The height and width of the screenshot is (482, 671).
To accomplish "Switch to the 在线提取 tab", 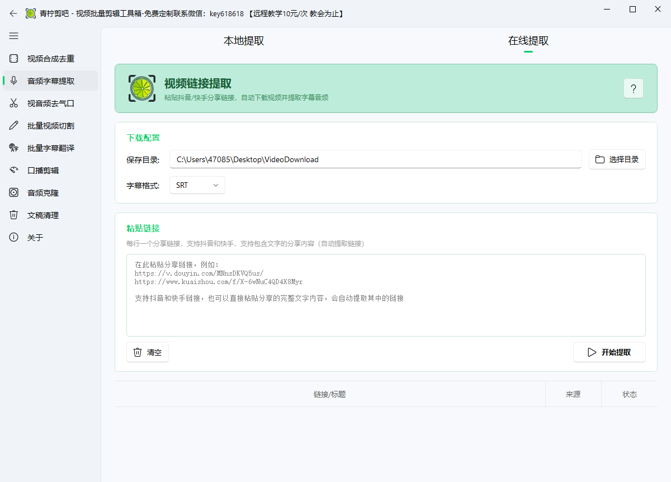I will [x=528, y=41].
